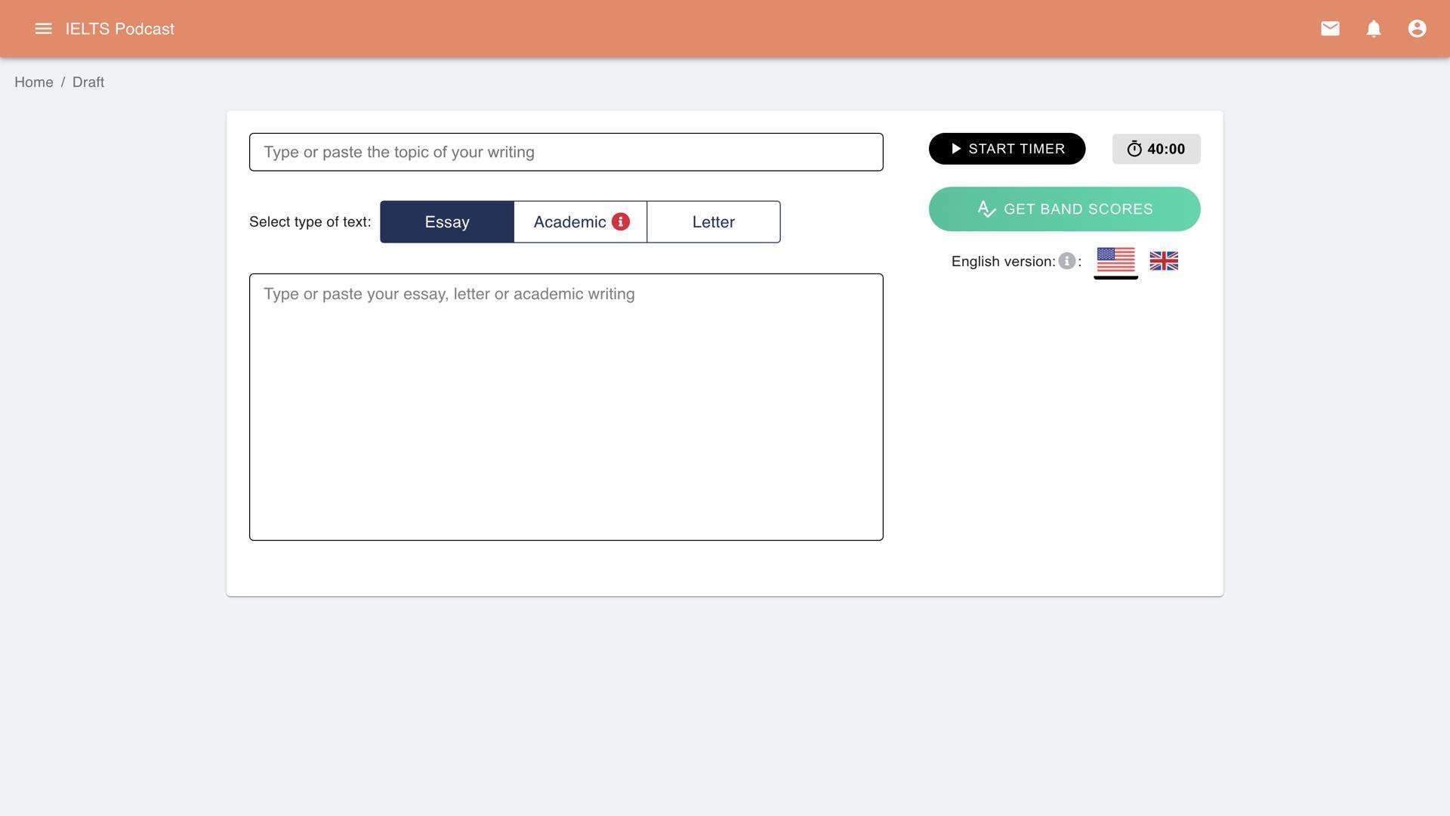Focus the writing topic input field
The height and width of the screenshot is (816, 1450).
pos(566,152)
